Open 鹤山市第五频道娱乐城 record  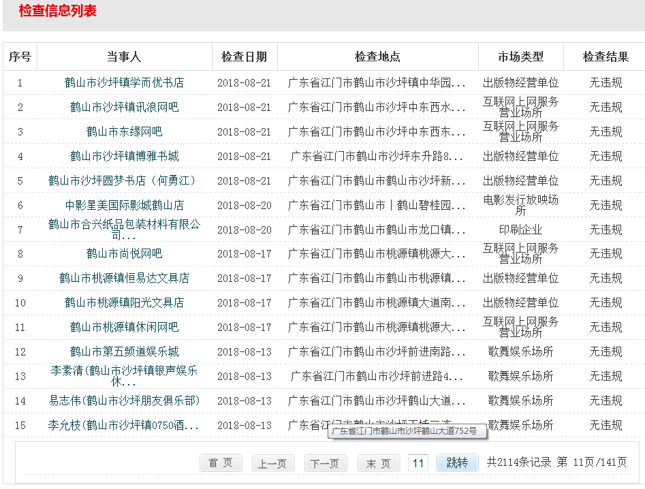coord(124,351)
